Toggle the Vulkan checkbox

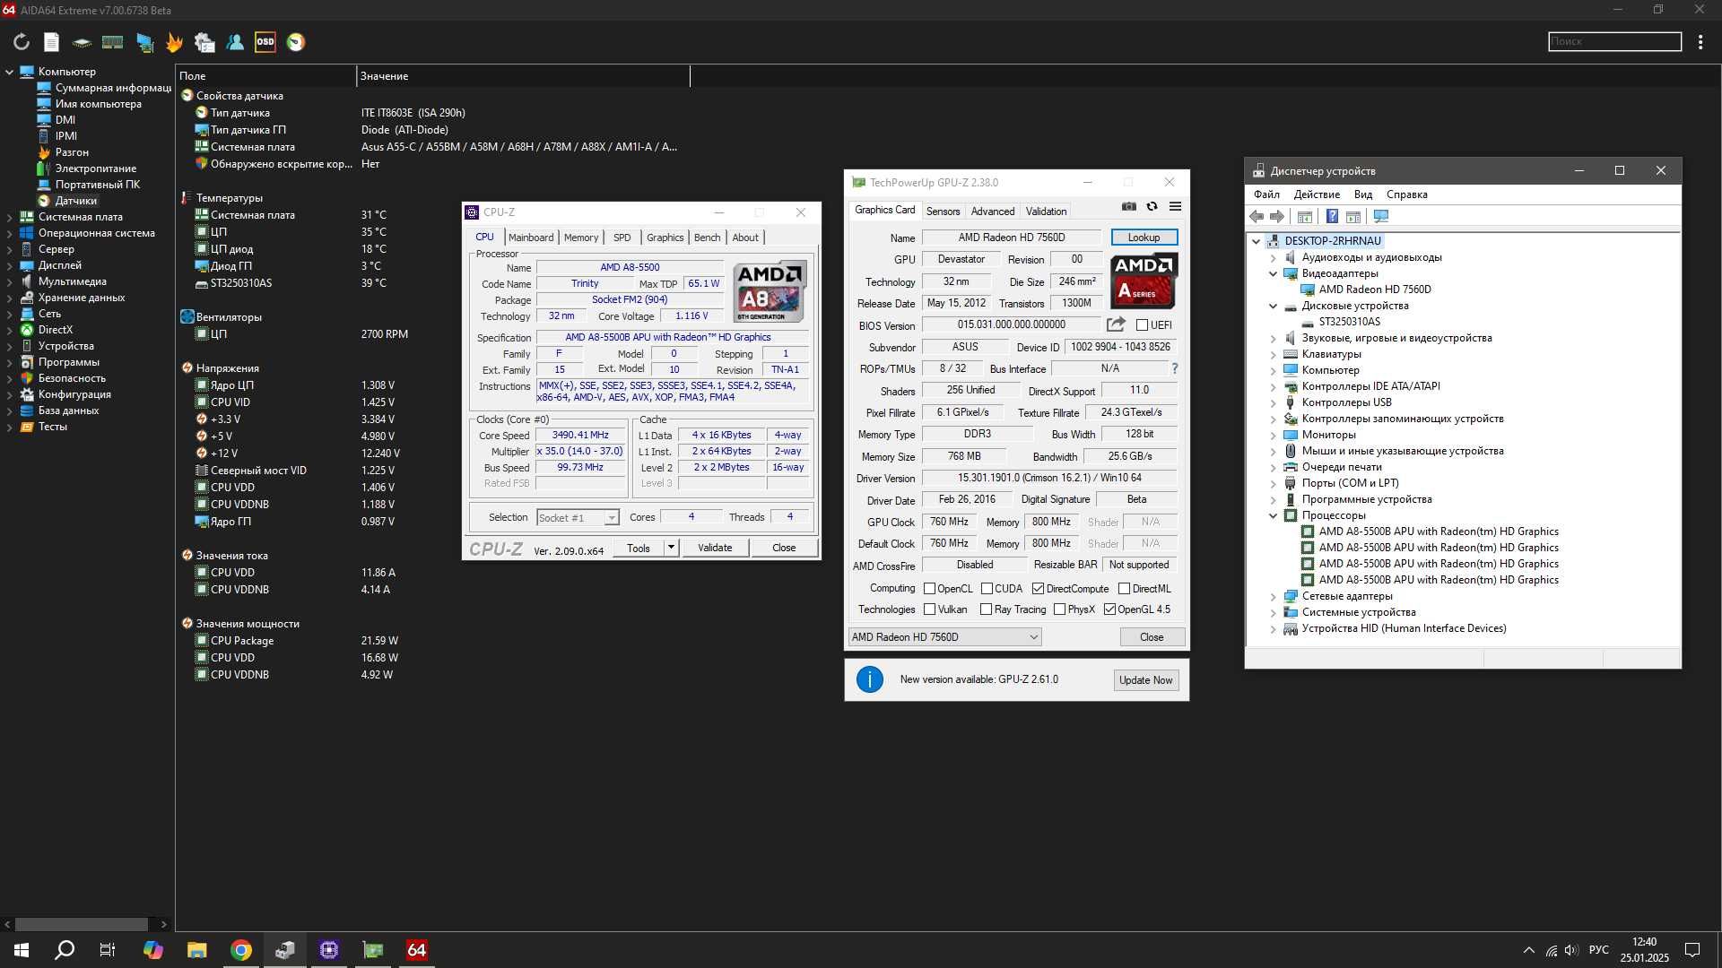coord(929,609)
